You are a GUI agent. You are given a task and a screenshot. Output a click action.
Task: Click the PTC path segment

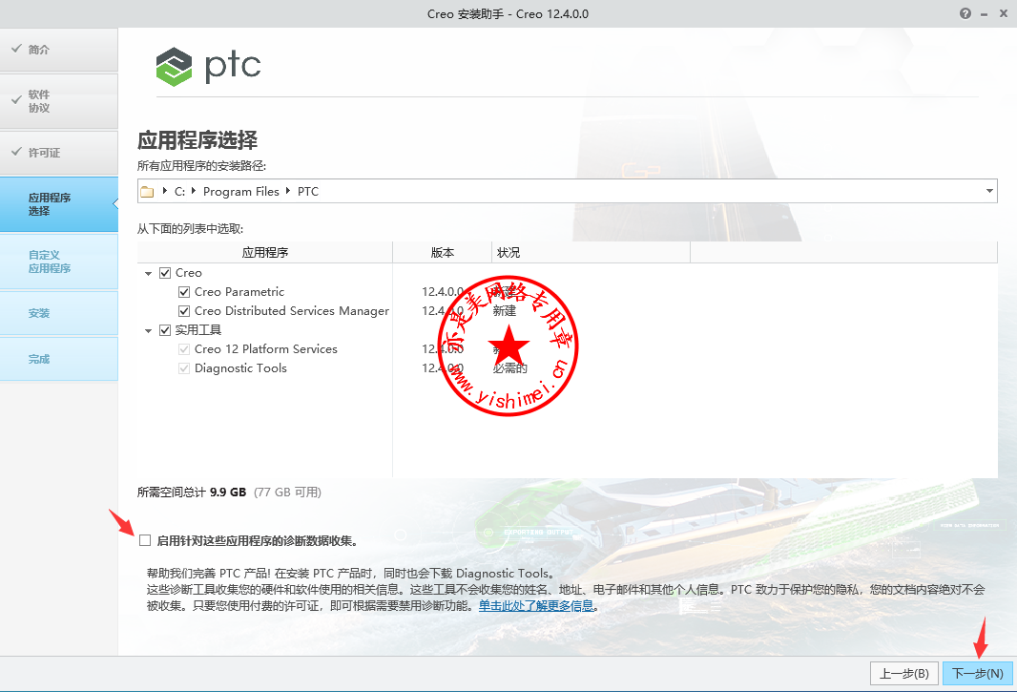(308, 192)
